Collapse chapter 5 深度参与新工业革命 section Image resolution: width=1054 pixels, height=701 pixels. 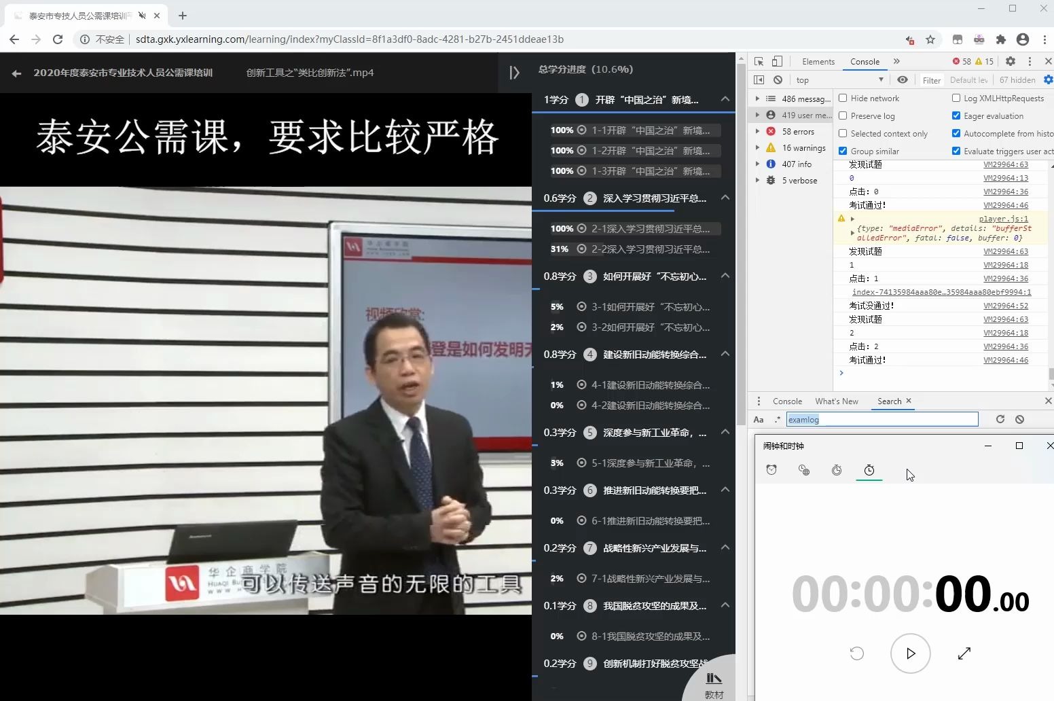pyautogui.click(x=725, y=432)
